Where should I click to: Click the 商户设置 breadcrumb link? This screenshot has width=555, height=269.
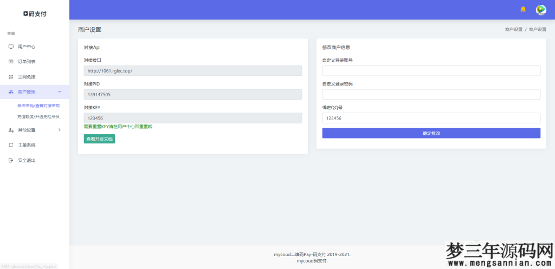pyautogui.click(x=513, y=29)
